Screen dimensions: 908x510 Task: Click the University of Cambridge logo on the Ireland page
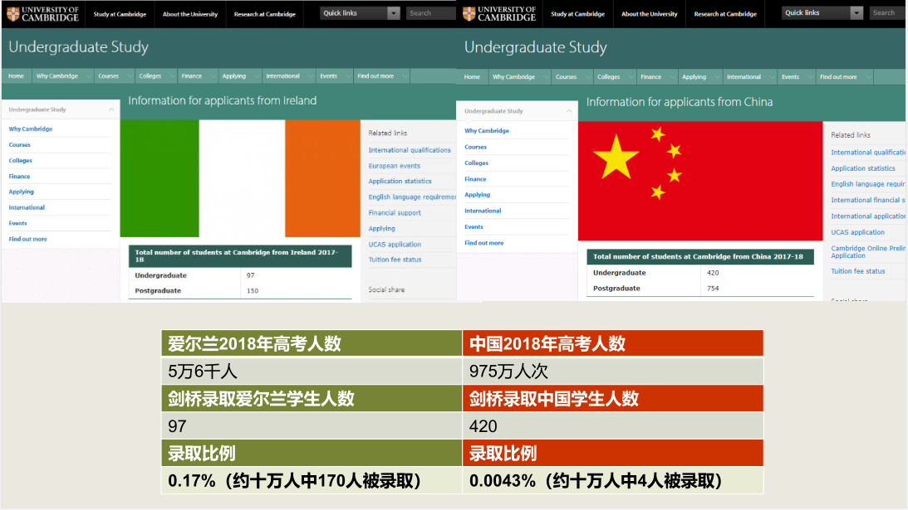[x=42, y=13]
